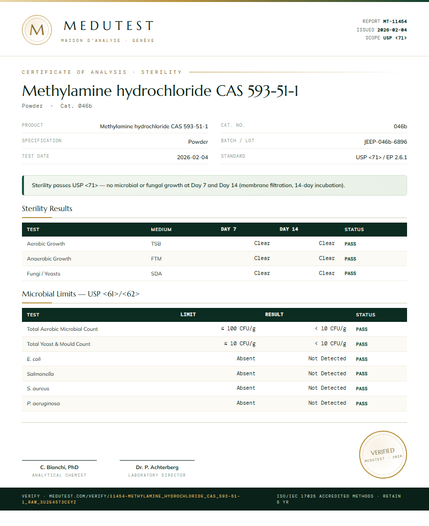This screenshot has height=526, width=429.
Task: Click signatory name C. Bianchi, PhD
Action: point(59,467)
